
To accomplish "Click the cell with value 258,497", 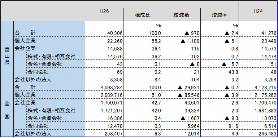I will click(x=104, y=133).
